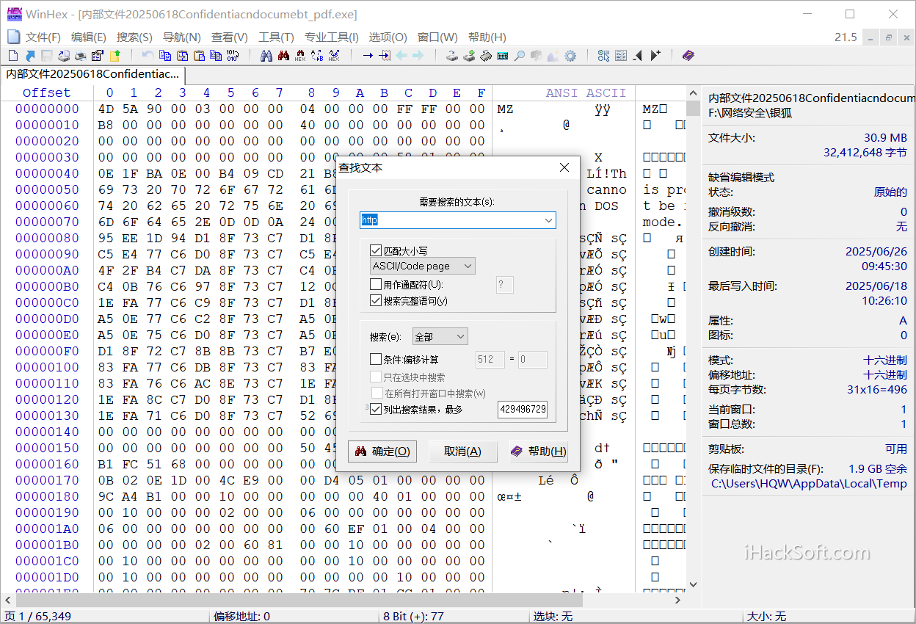Image resolution: width=916 pixels, height=624 pixels.
Task: Click the Modify data 101/010 icon
Action: (232, 56)
